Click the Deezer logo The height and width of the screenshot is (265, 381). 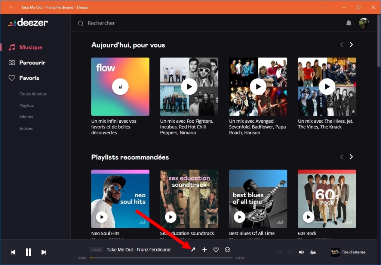(x=28, y=22)
